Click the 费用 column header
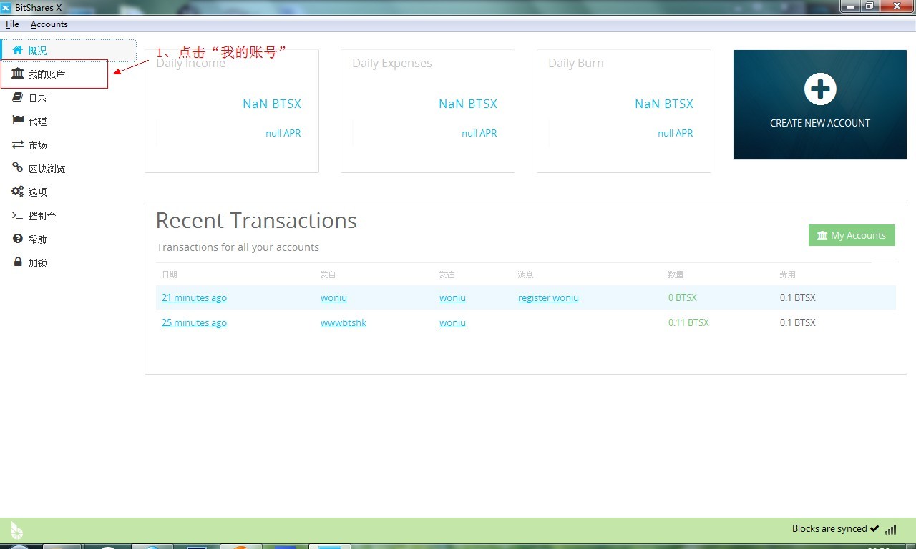The width and height of the screenshot is (916, 549). click(788, 274)
